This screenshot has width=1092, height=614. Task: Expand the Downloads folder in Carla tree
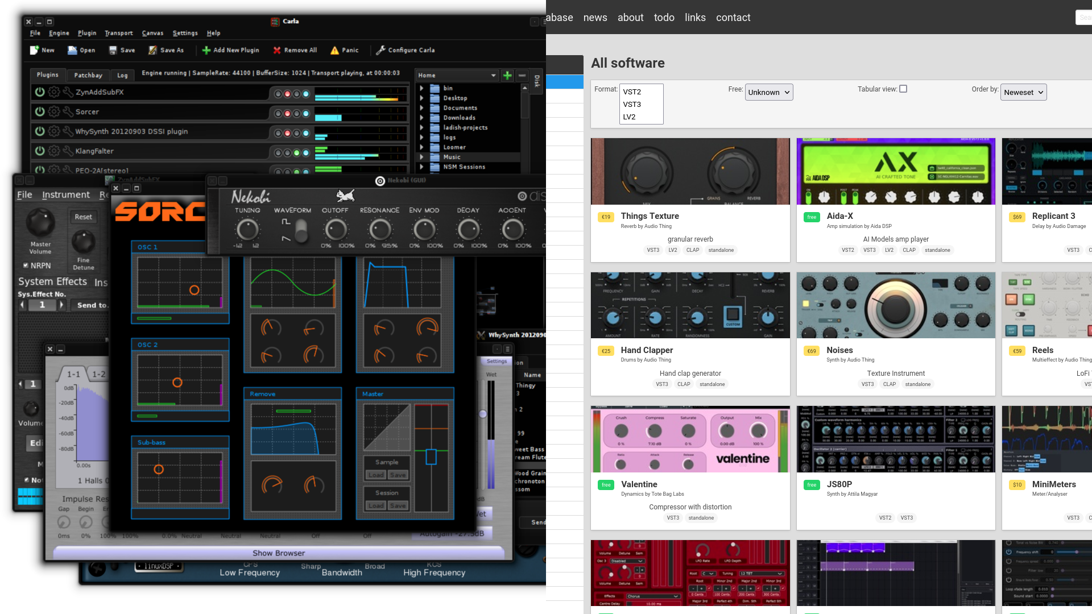[x=421, y=118]
